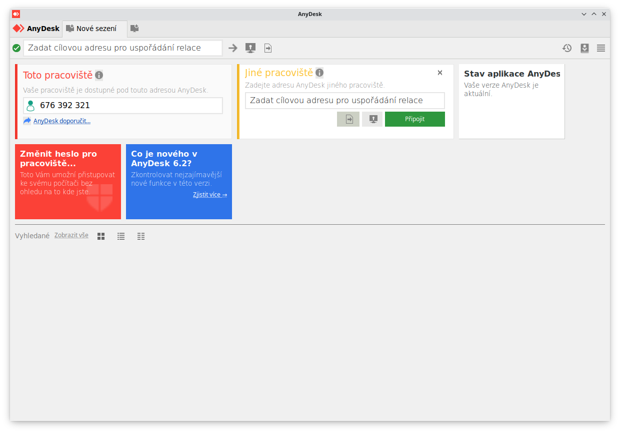Click the Zobrazit vše link
Screen dimensions: 620x433
[x=71, y=235]
